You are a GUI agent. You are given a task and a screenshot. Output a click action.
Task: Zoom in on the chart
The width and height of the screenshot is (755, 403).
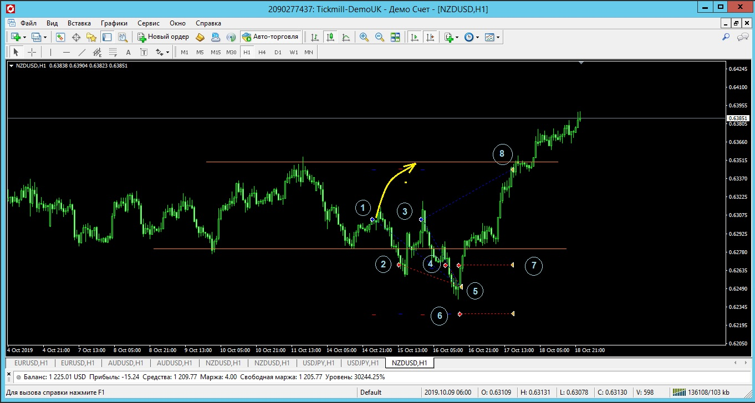click(x=364, y=37)
